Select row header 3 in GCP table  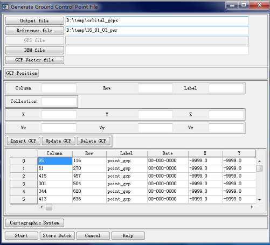click(x=24, y=184)
